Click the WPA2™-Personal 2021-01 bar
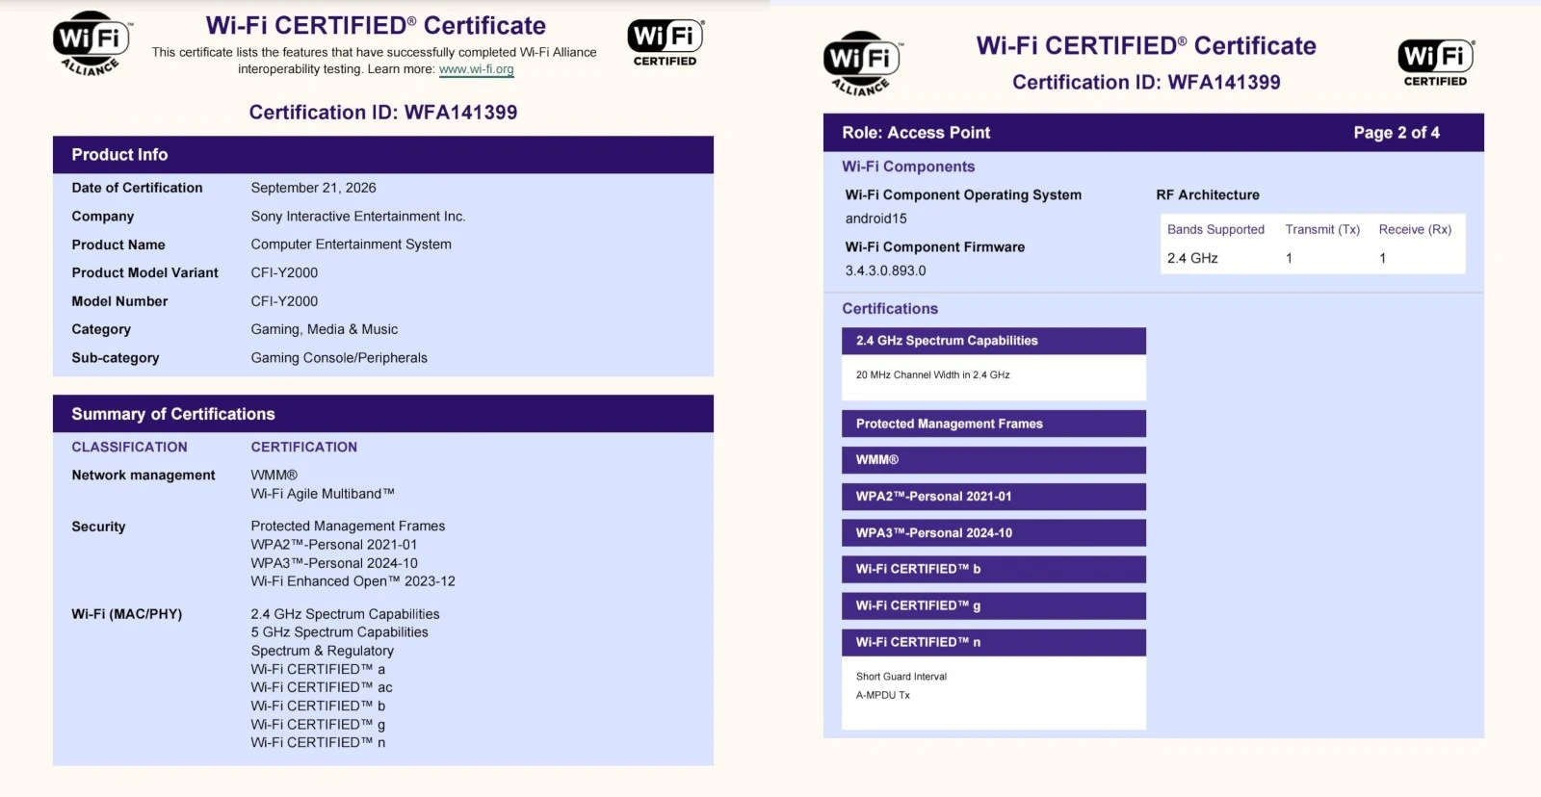The image size is (1541, 797). click(994, 497)
